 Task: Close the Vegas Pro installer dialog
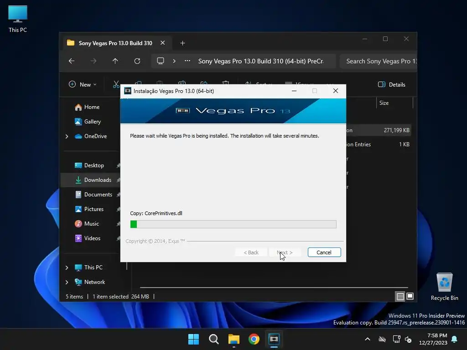coord(336,91)
